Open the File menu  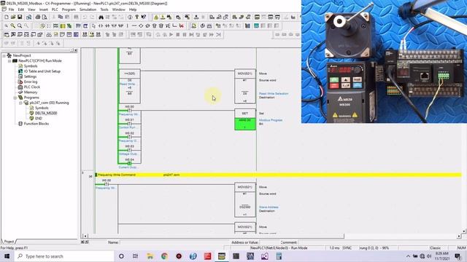[x=11, y=9]
